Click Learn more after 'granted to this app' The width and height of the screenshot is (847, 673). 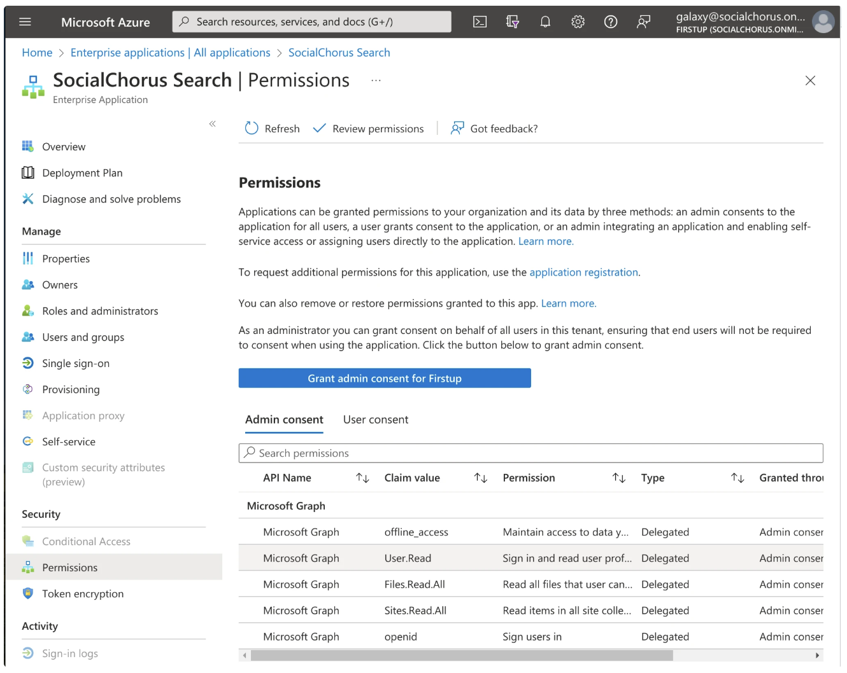[x=569, y=303]
